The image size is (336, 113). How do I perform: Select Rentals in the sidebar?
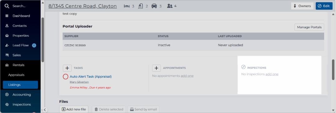[18, 65]
